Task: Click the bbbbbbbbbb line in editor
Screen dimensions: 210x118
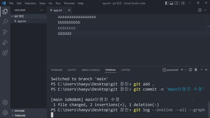Action: (x=69, y=22)
